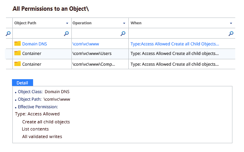Click folder icon of the Comp... container row
Screen dimensions: 244x152
click(18, 64)
